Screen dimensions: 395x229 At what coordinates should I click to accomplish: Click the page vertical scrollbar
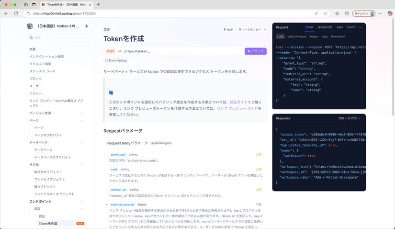393,68
